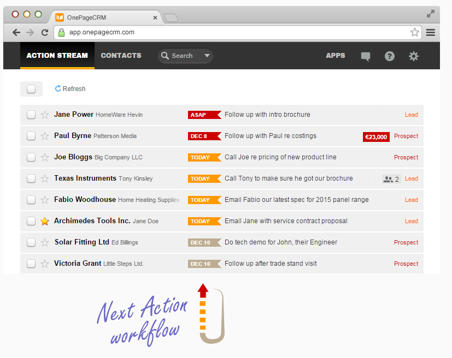Click 'Follow up after trade stand visit'
Viewport: 452px width, 358px height.
pos(271,264)
